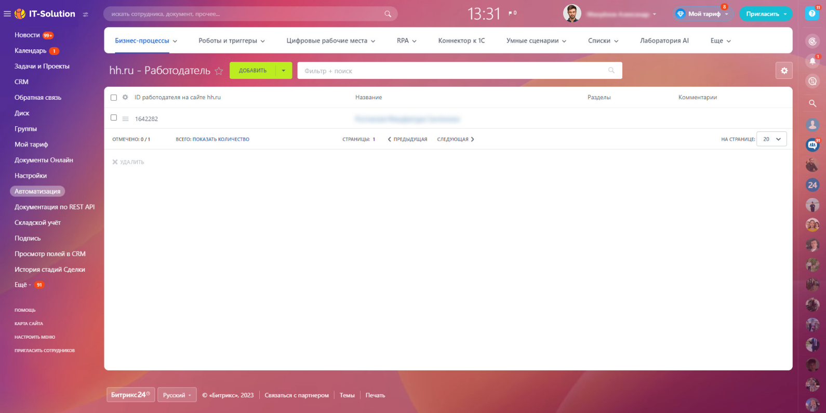Expand the Еще tab in the top tab bar

tap(721, 41)
